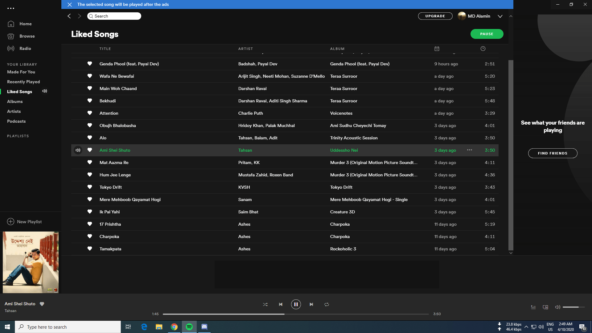Open Windows Start menu

coord(7,327)
